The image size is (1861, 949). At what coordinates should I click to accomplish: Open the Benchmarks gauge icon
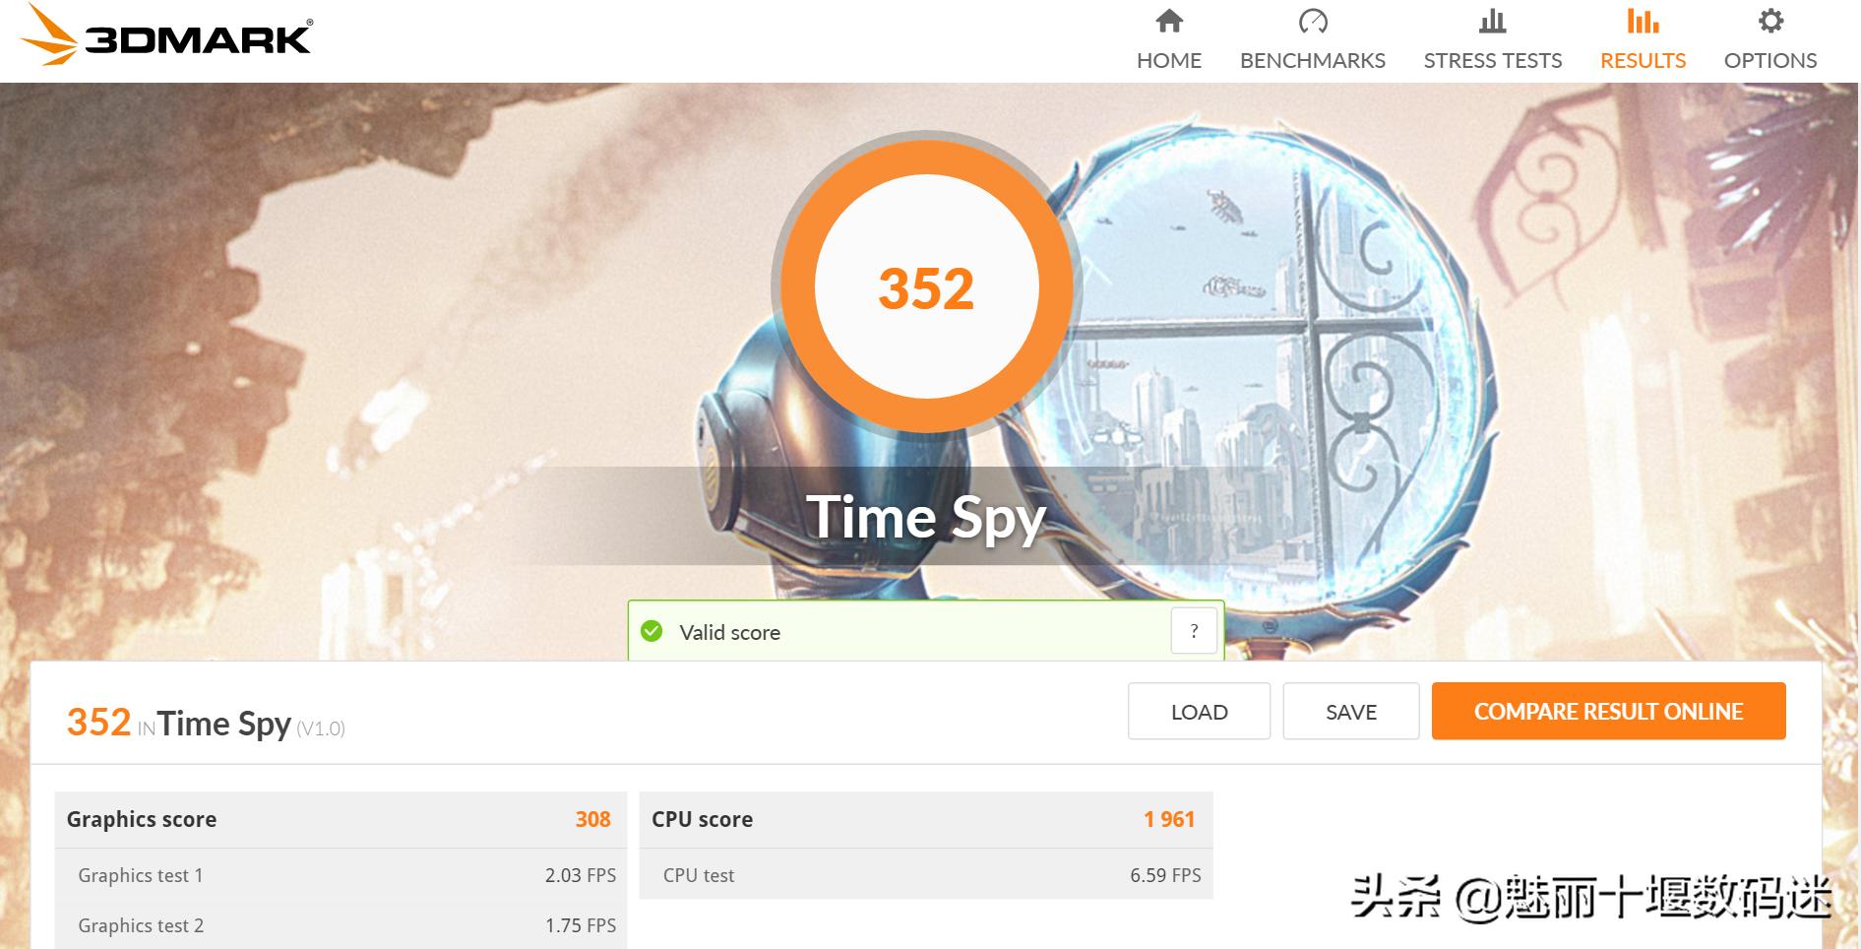1313,21
